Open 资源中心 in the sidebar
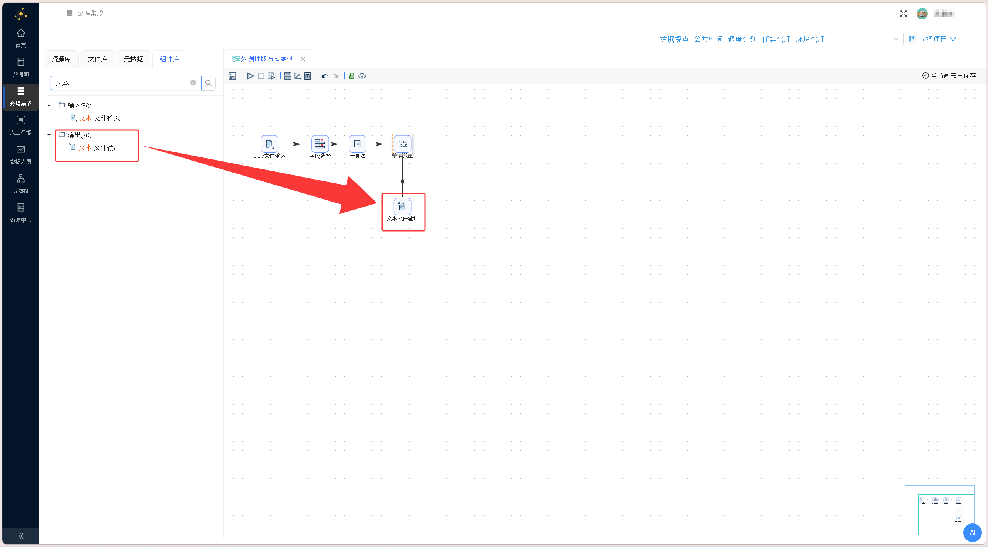The height and width of the screenshot is (547, 988). pos(21,213)
